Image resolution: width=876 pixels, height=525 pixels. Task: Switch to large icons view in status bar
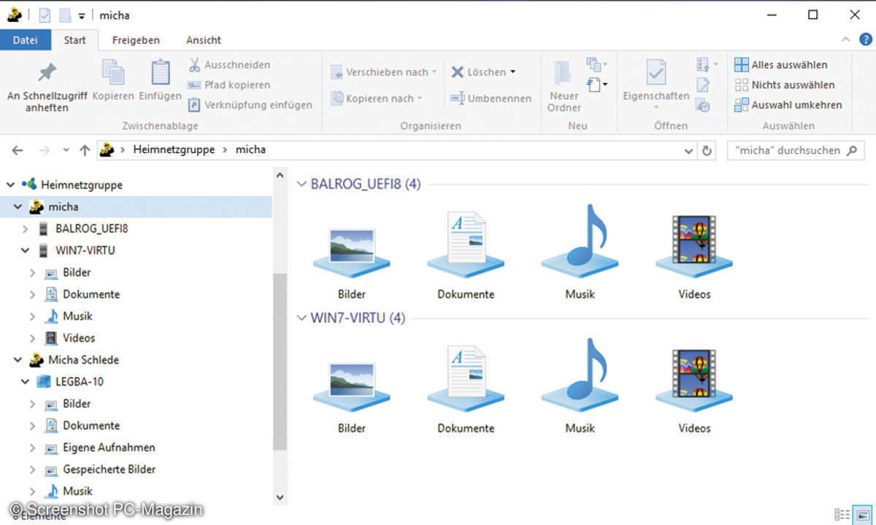[862, 515]
